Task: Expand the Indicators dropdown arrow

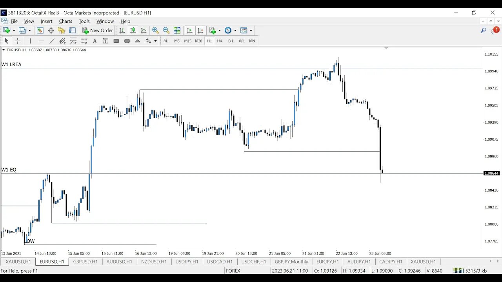Action: (220, 30)
